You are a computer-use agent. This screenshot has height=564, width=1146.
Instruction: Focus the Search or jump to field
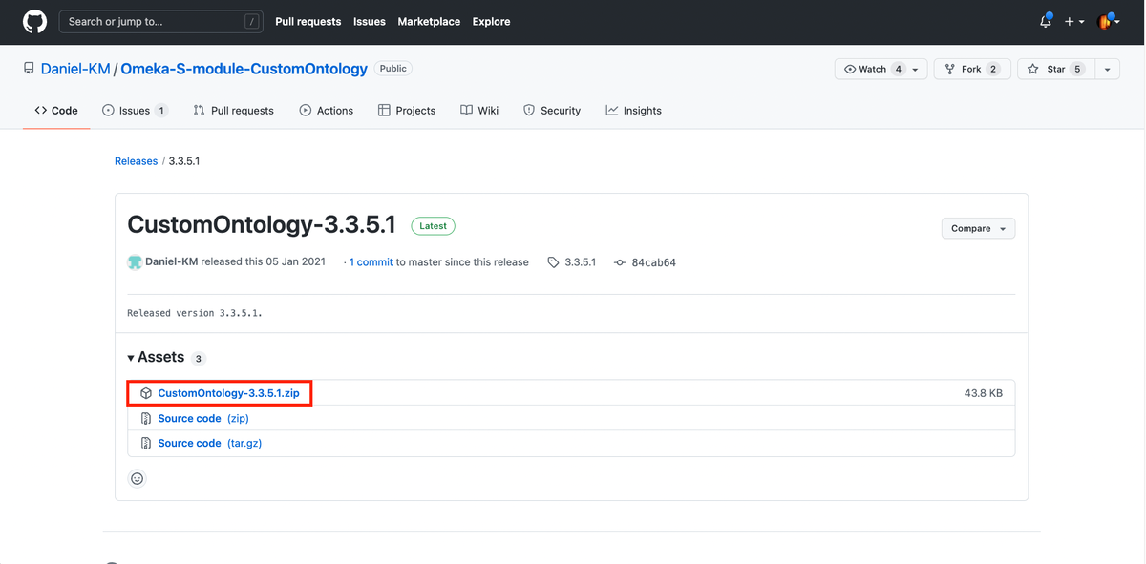pyautogui.click(x=160, y=21)
